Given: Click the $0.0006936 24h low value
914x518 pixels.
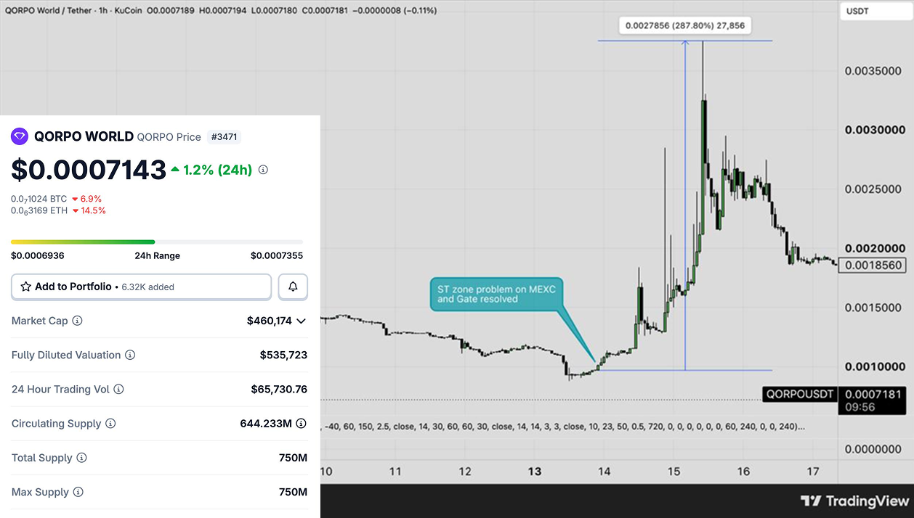Looking at the screenshot, I should 37,255.
